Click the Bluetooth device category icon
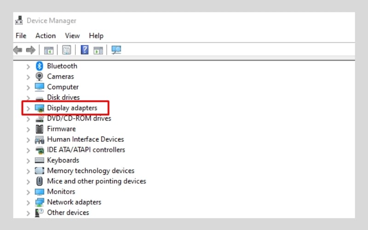 [x=40, y=66]
